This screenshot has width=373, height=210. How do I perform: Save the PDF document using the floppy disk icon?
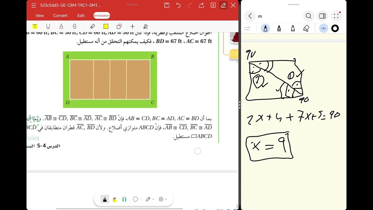167,5
